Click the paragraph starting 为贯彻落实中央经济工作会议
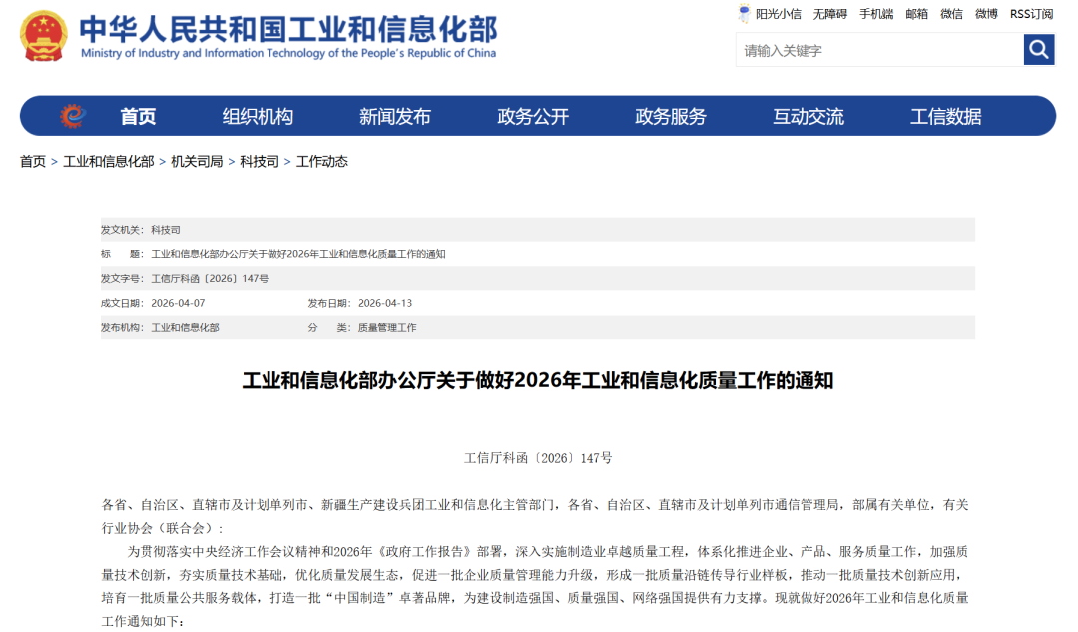This screenshot has width=1078, height=632. [x=535, y=586]
